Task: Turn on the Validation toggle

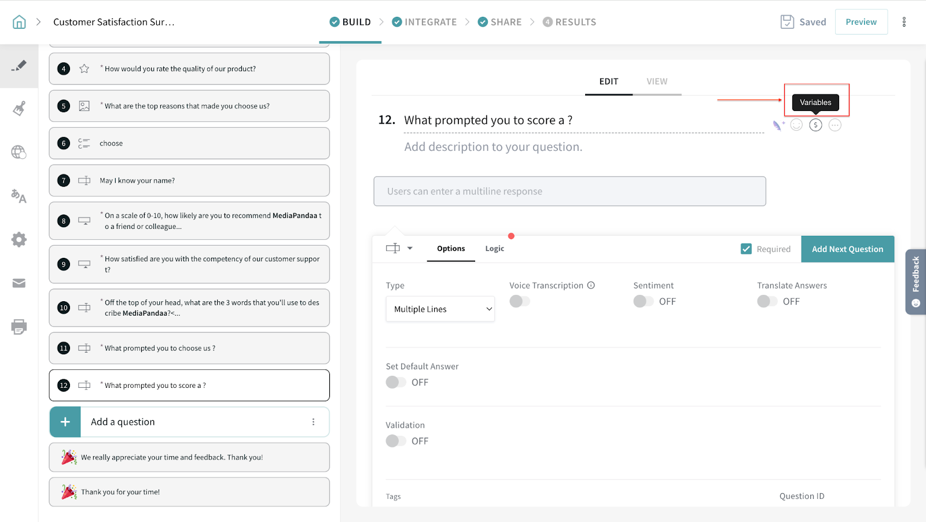Action: [x=396, y=441]
